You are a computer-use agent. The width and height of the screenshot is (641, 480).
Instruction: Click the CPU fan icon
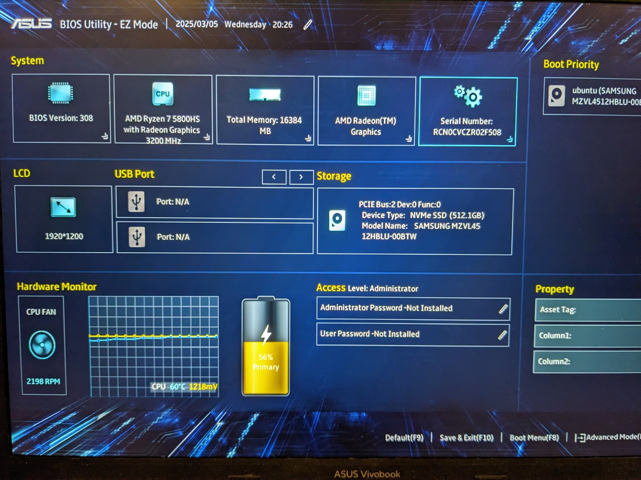pos(42,345)
